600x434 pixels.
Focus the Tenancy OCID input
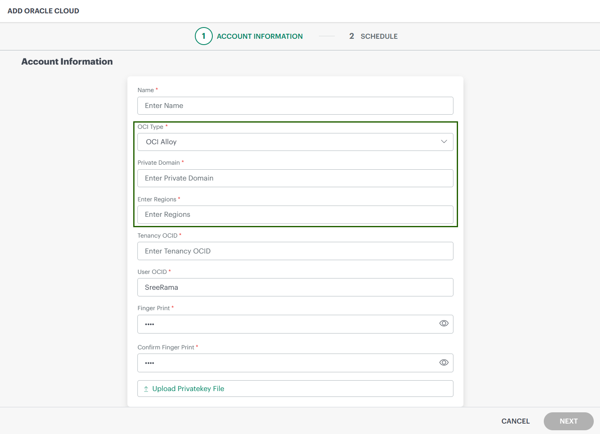pos(295,251)
